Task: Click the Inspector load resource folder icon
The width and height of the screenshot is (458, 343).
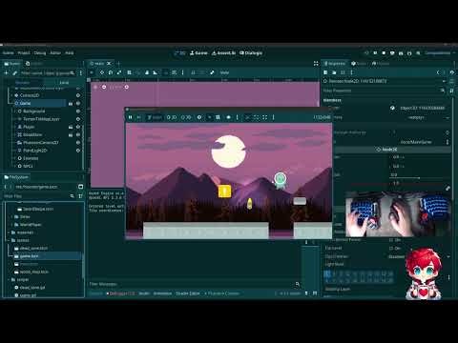Action: pyautogui.click(x=334, y=72)
